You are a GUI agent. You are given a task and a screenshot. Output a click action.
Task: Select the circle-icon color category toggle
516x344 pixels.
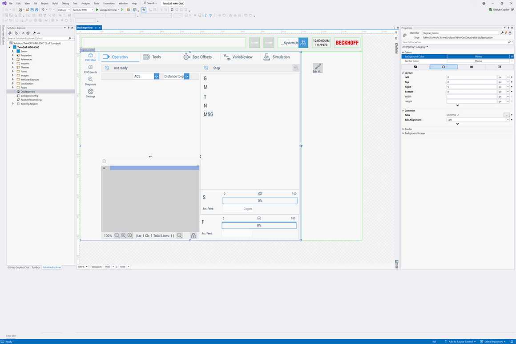coord(443,67)
